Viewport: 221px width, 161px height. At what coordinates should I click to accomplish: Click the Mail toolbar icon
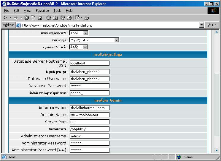click(x=78, y=18)
